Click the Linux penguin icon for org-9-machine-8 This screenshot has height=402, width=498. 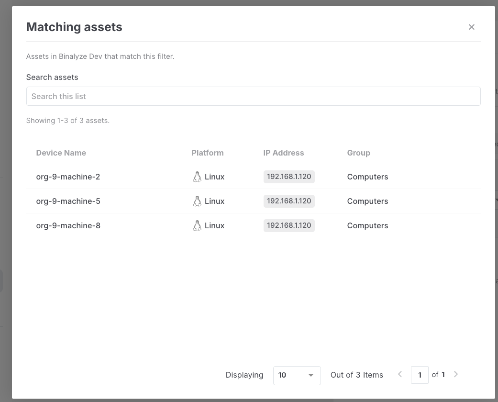pyautogui.click(x=197, y=225)
